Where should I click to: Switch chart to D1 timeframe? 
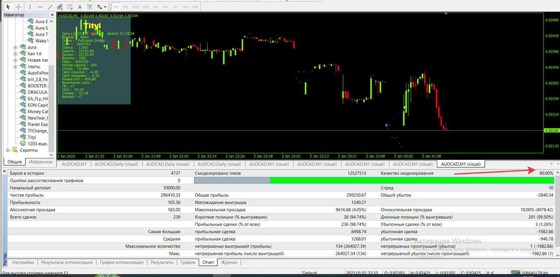coord(175,7)
